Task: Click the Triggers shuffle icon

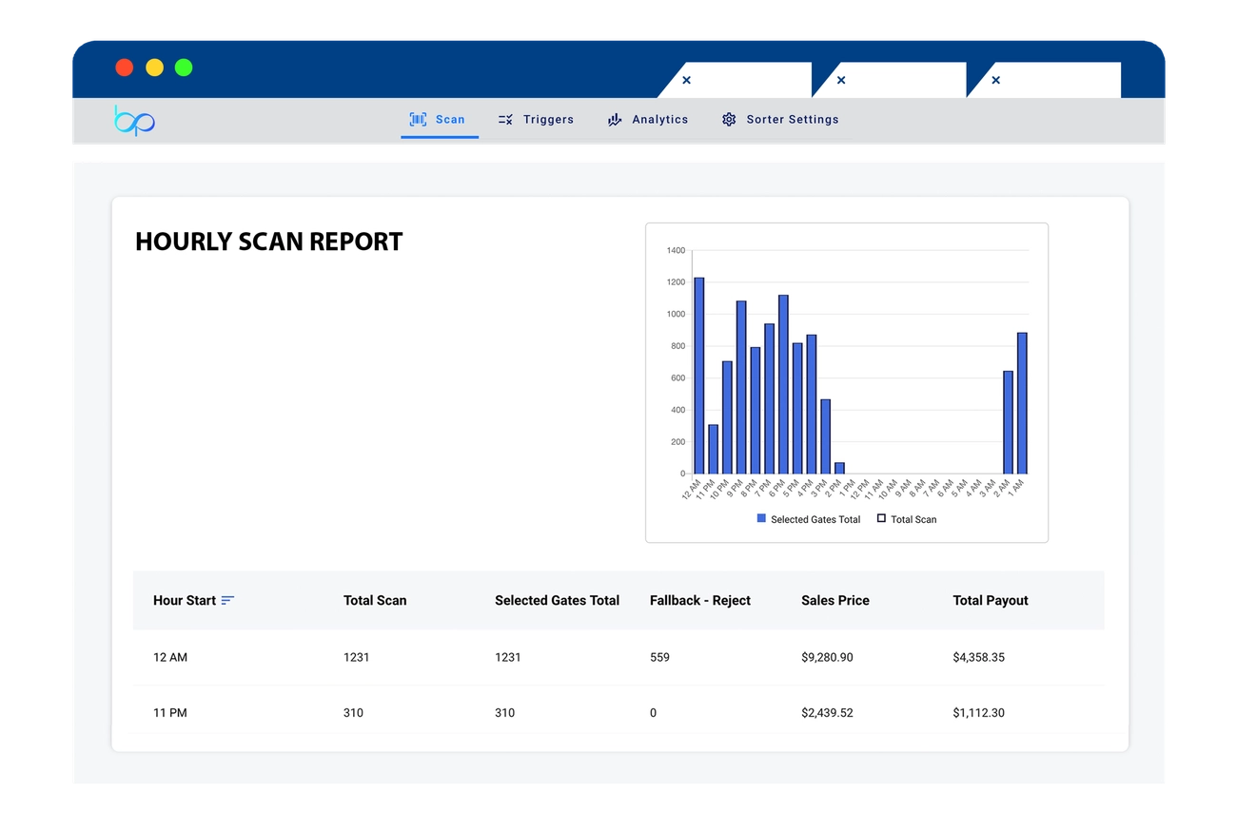Action: 506,120
